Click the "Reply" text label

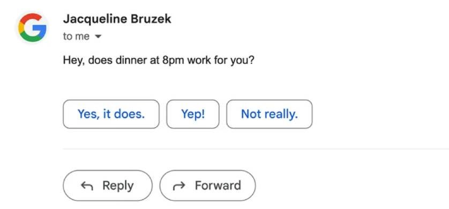118,185
